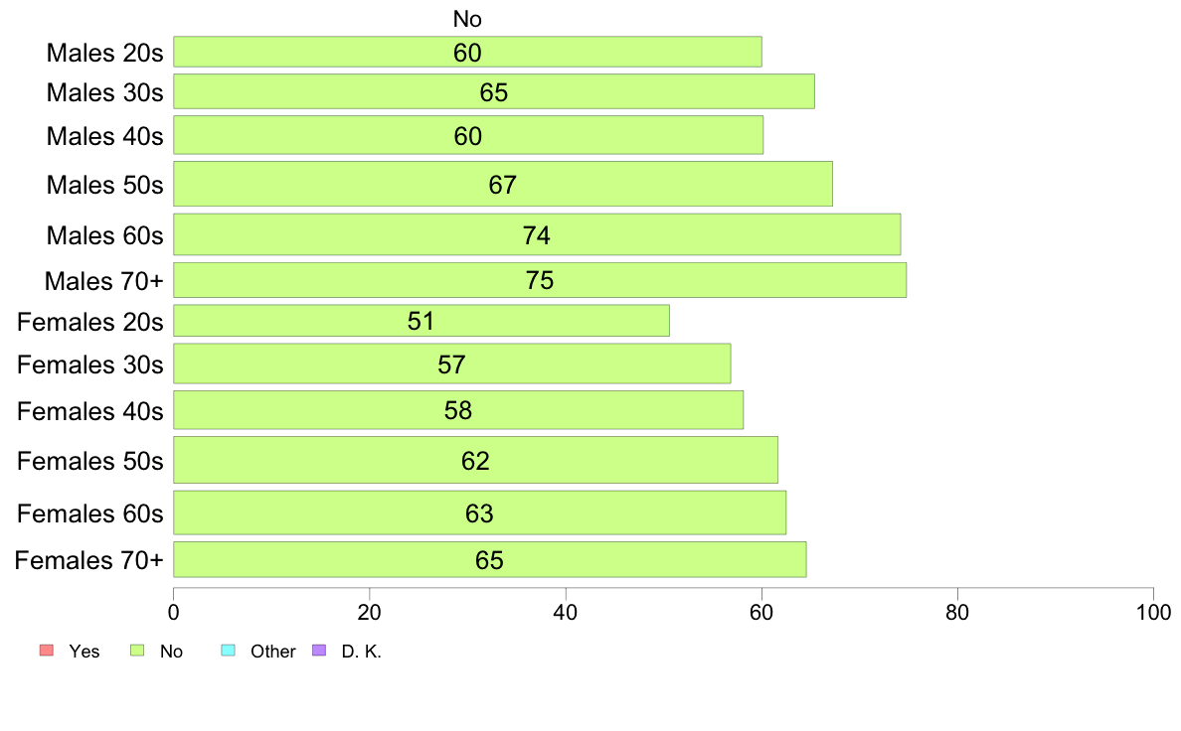
Task: Select the Females 50s bar showing 62
Action: point(476,460)
